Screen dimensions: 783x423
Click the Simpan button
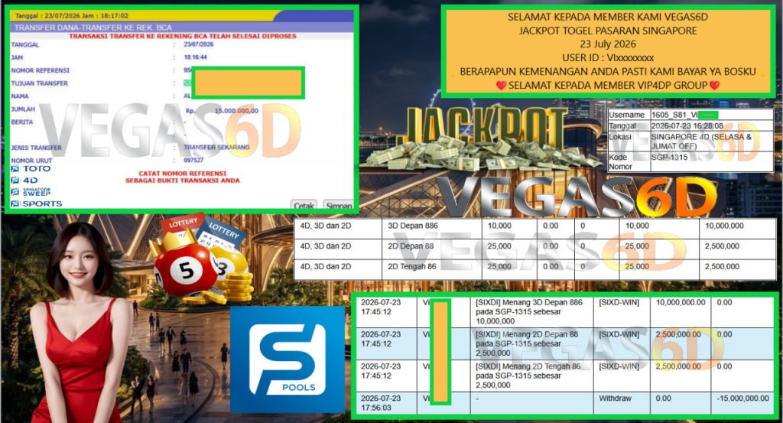(339, 205)
